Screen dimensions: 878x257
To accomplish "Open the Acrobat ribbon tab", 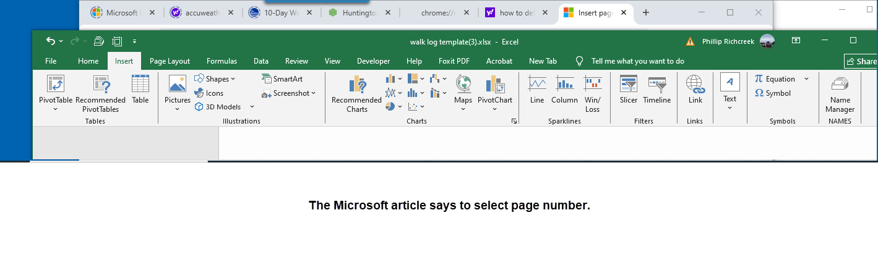I will [499, 61].
